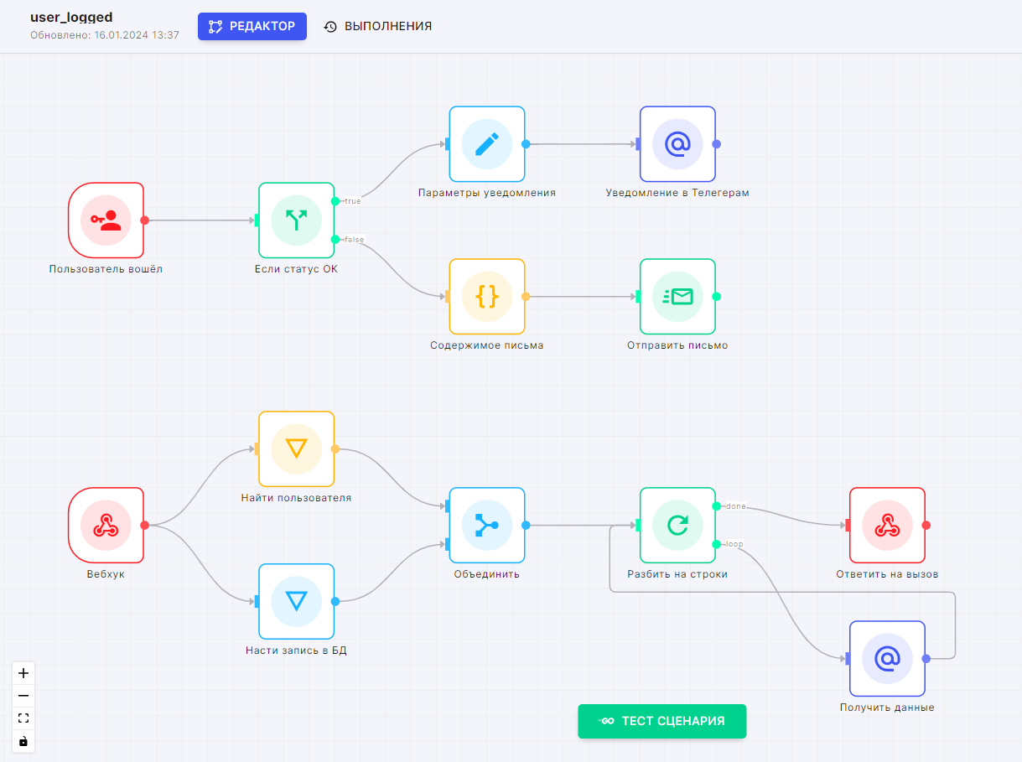Run ТЕСТ СЦЕНАРИЯ
1022x762 pixels.
coord(662,721)
